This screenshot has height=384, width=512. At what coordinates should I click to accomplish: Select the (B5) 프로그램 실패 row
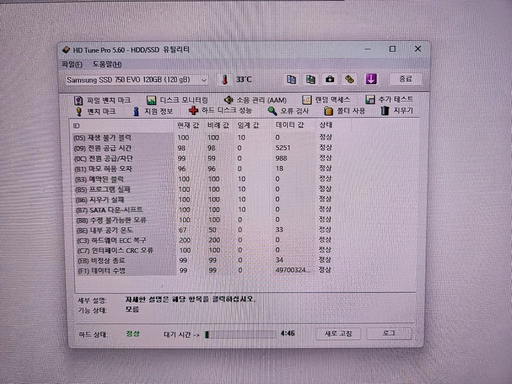point(202,189)
